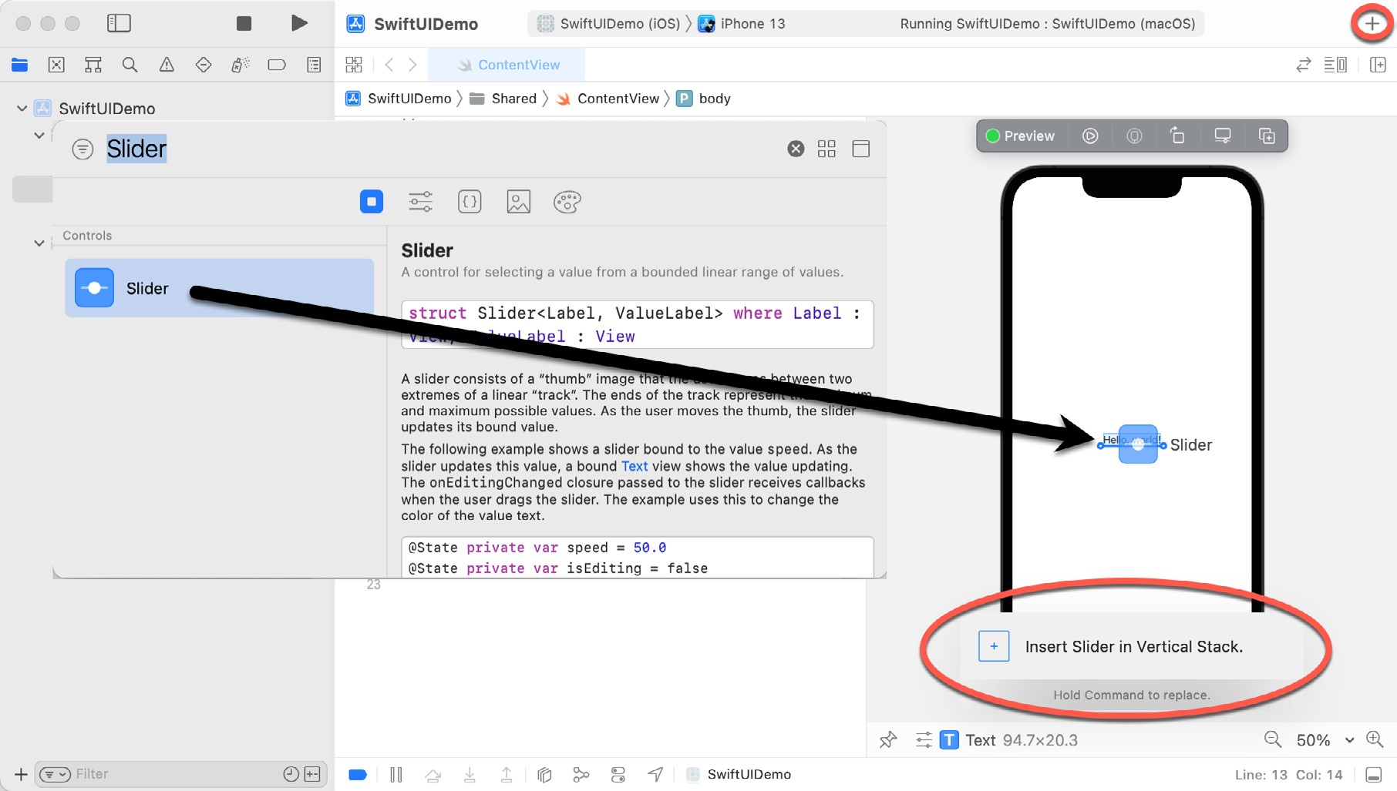Switch library to icon grid view

(826, 149)
